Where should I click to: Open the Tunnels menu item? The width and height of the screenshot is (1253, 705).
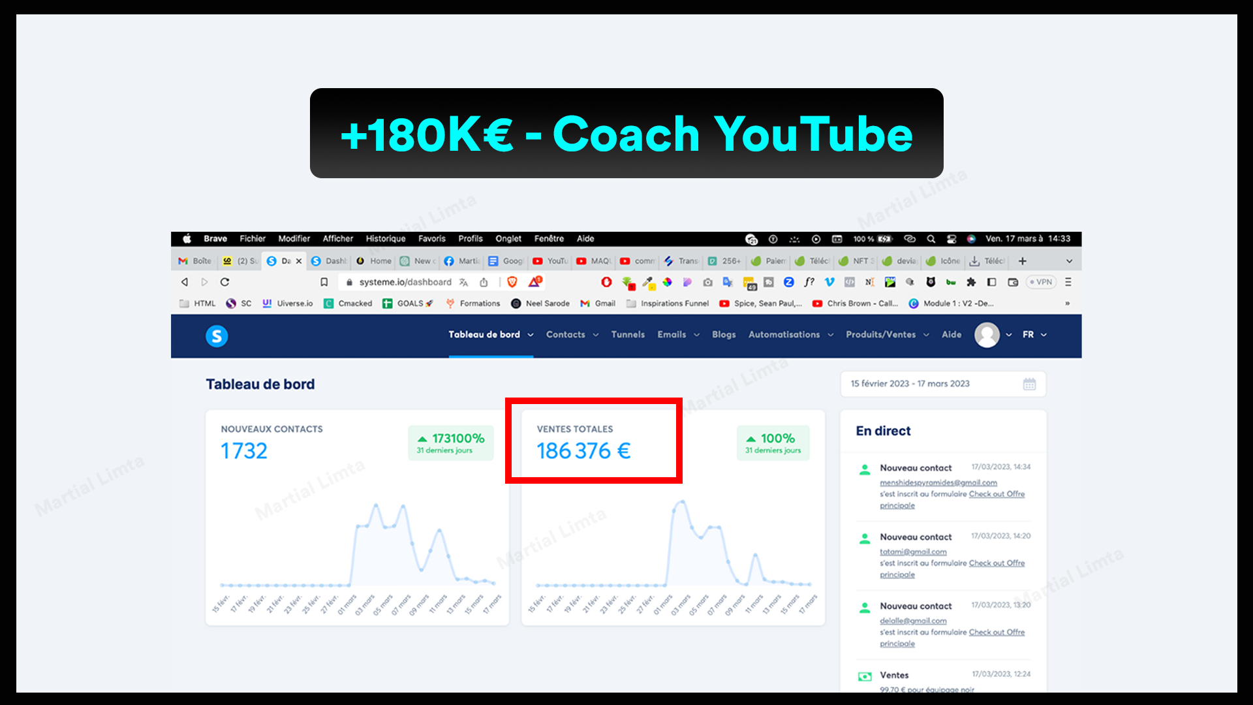pyautogui.click(x=628, y=335)
